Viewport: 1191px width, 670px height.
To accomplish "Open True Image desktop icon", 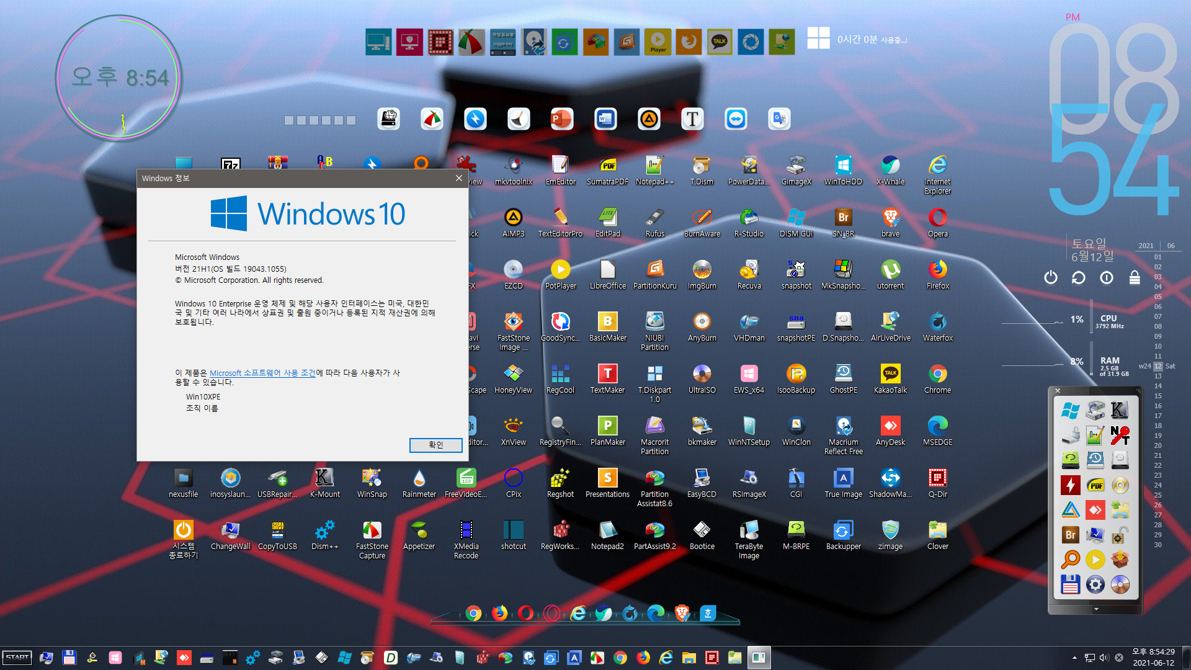I will pyautogui.click(x=843, y=483).
